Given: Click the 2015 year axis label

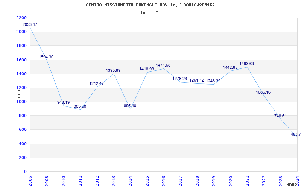Looking at the screenshot, I should click(x=147, y=181).
